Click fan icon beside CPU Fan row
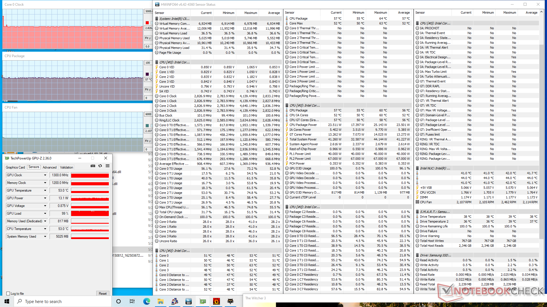547x307 pixels. click(417, 202)
